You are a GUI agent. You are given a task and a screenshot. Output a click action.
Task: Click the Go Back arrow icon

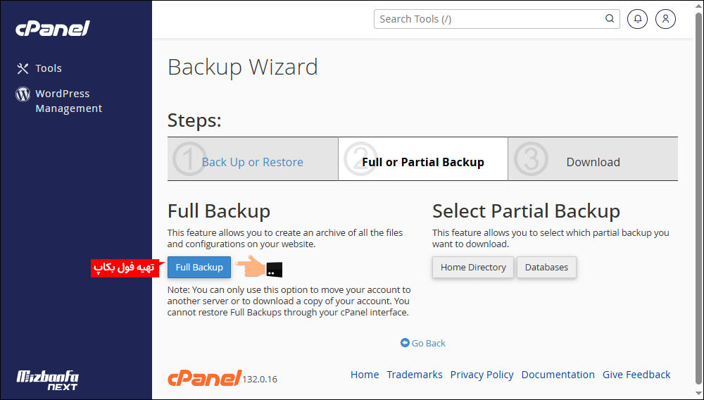coord(405,343)
